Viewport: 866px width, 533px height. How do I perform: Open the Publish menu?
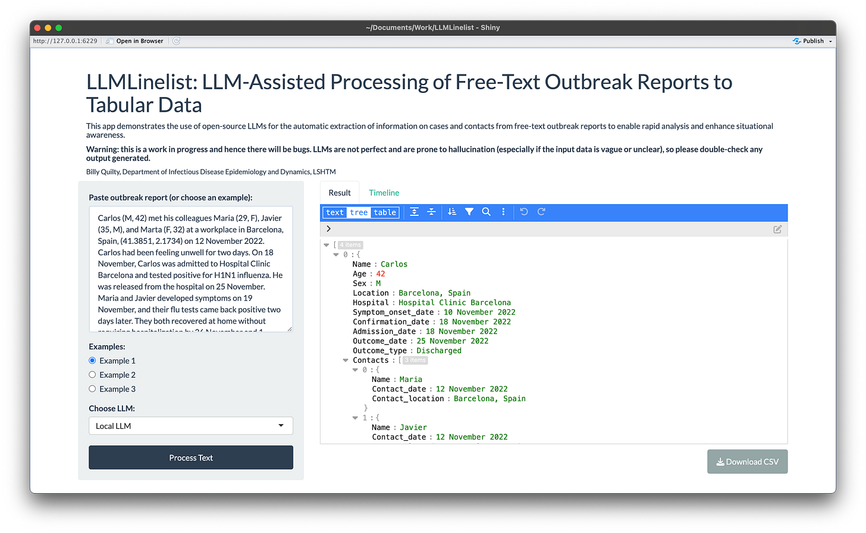[811, 40]
